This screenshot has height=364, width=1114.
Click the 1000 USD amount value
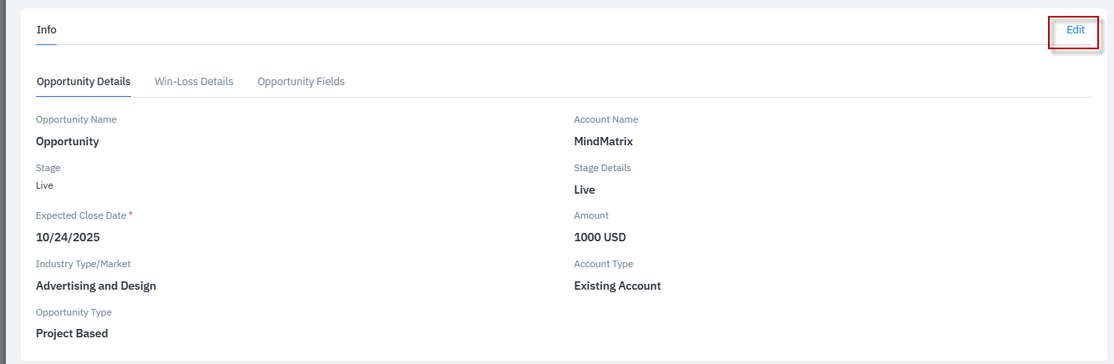tap(600, 237)
